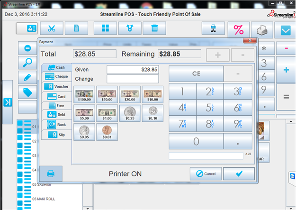Click the four-square grid toolbar icon
The height and width of the screenshot is (210, 296).
click(105, 28)
